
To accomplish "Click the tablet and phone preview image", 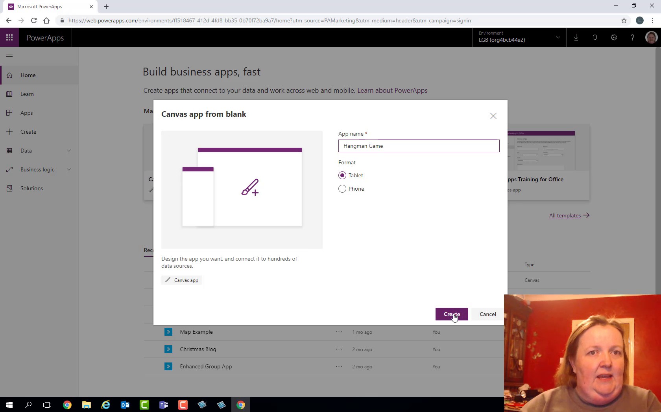I will tap(242, 189).
